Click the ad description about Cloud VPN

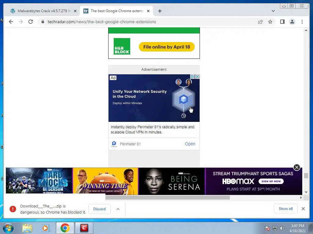tap(153, 129)
